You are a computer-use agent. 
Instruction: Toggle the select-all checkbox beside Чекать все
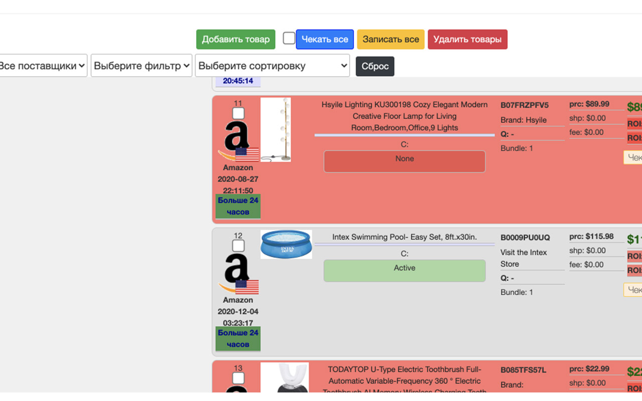[x=289, y=38]
